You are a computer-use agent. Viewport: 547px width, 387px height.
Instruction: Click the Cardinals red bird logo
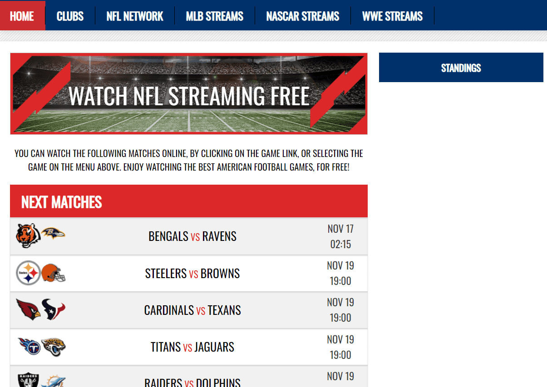coord(28,309)
